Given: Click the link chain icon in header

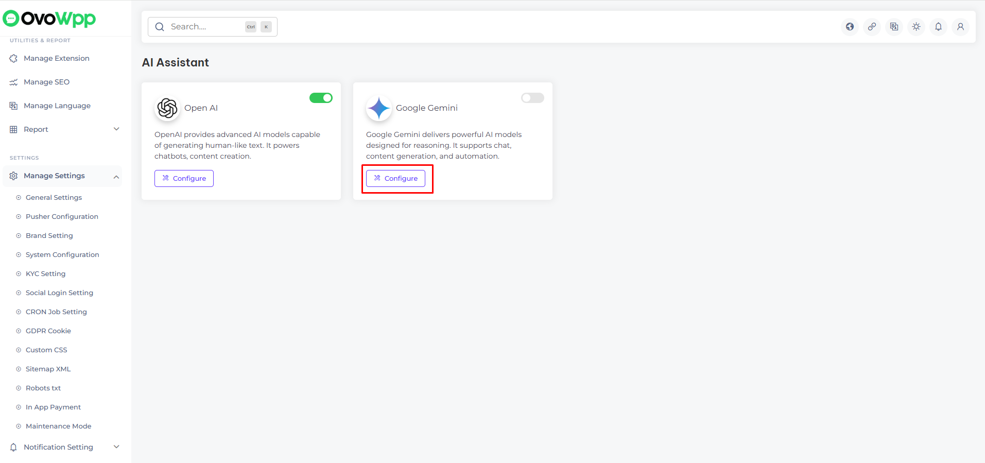Looking at the screenshot, I should pyautogui.click(x=872, y=27).
